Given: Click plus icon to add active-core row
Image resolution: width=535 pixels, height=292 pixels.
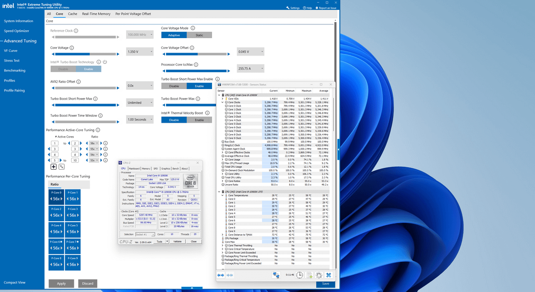Looking at the screenshot, I should click(53, 167).
